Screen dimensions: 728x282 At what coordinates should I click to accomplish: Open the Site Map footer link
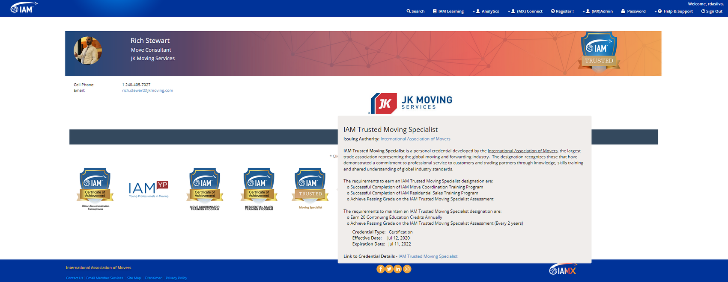pyautogui.click(x=134, y=278)
